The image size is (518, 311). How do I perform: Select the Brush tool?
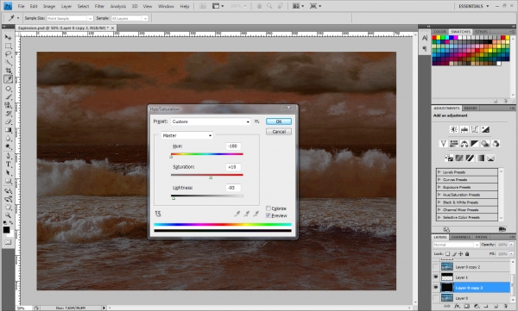pos(9,97)
